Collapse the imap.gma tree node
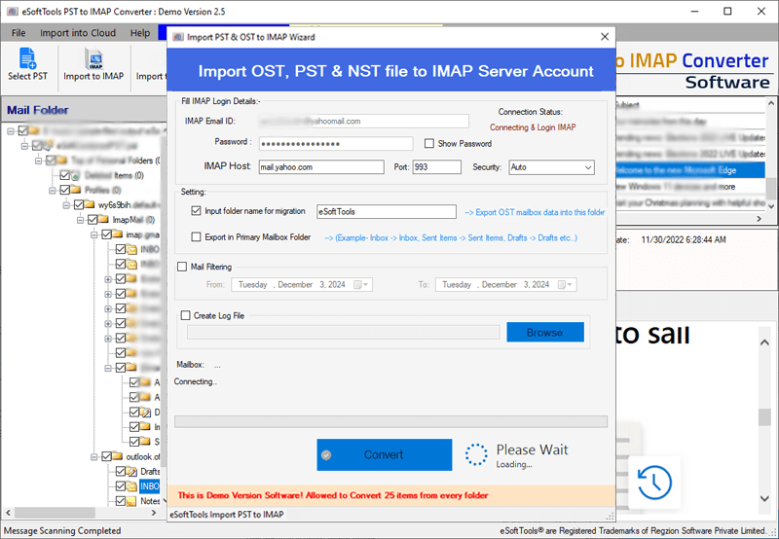 (93, 234)
